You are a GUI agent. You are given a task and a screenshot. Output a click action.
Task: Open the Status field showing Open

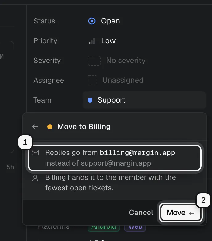point(104,21)
